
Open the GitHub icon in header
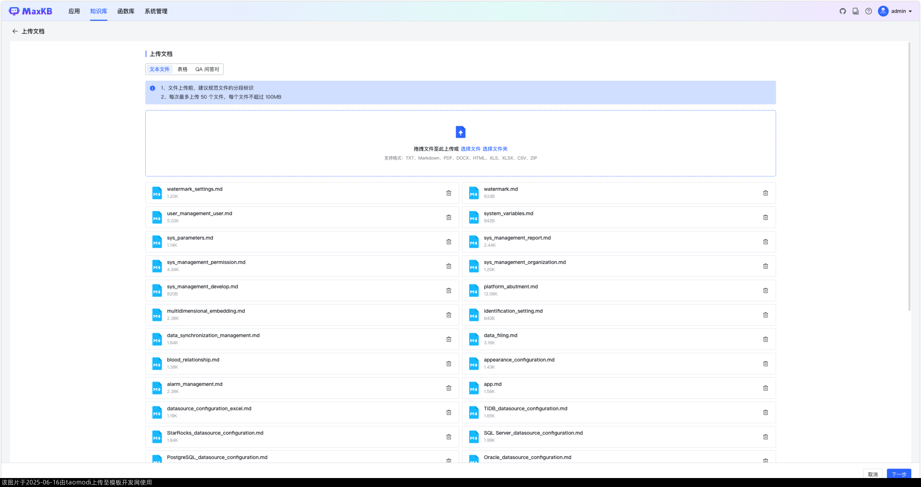[842, 11]
